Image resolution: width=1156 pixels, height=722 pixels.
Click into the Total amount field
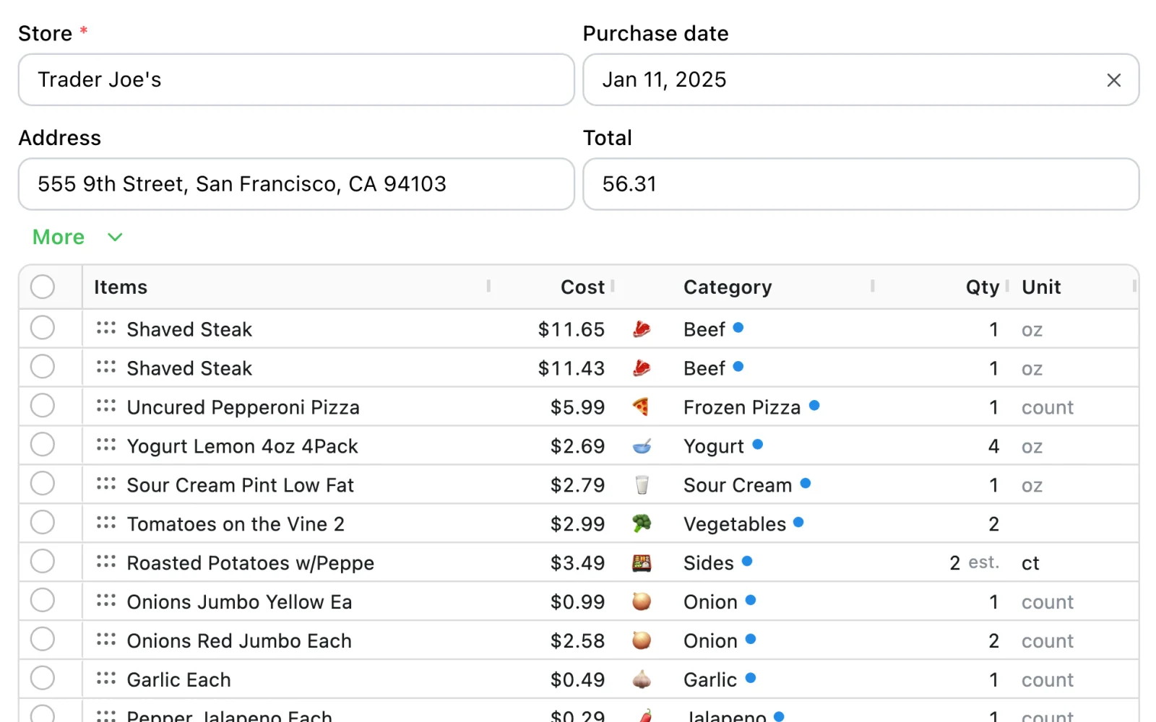pos(860,184)
